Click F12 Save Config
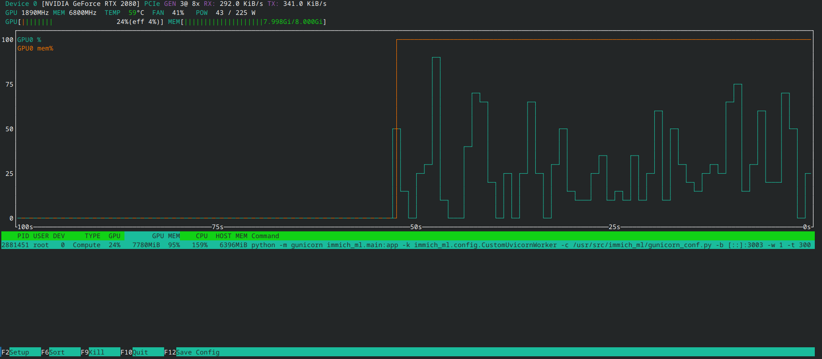Screen dimensions: 822x359 click(x=192, y=352)
